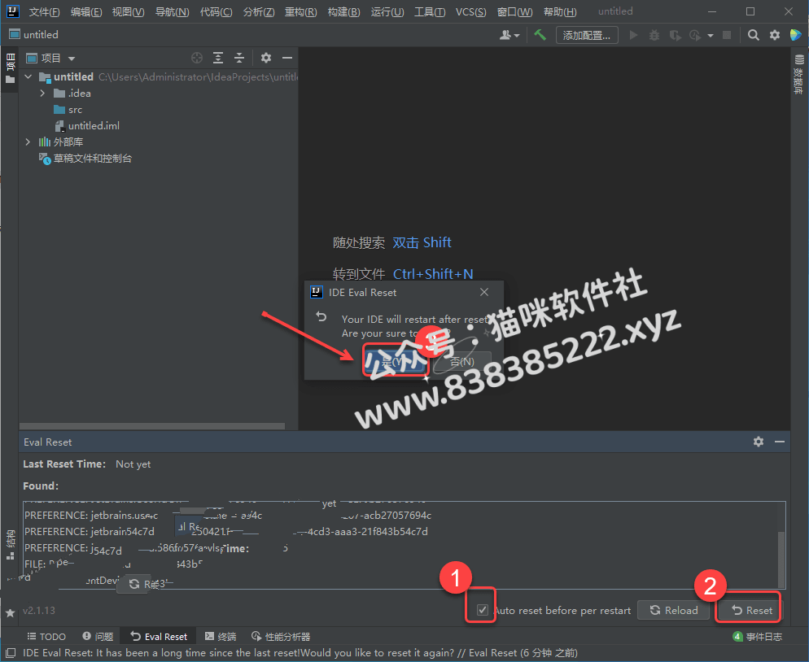Image resolution: width=809 pixels, height=662 pixels.
Task: Close the IDE Eval Reset dialog
Action: click(484, 292)
